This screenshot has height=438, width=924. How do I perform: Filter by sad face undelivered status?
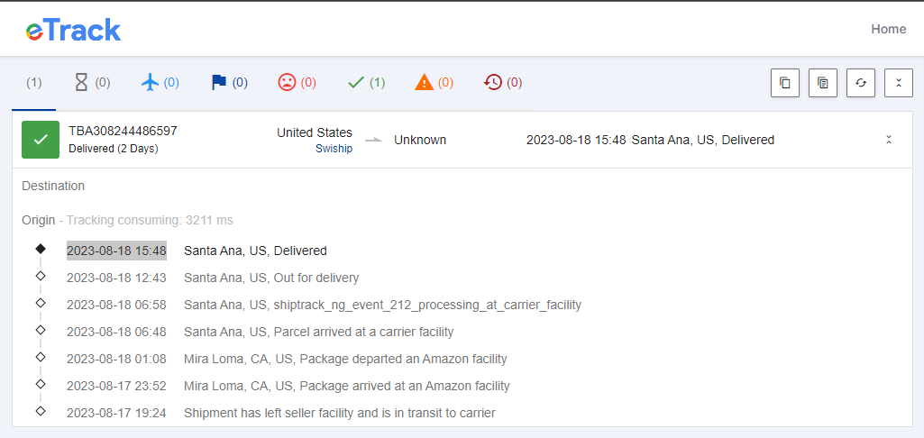[x=297, y=83]
